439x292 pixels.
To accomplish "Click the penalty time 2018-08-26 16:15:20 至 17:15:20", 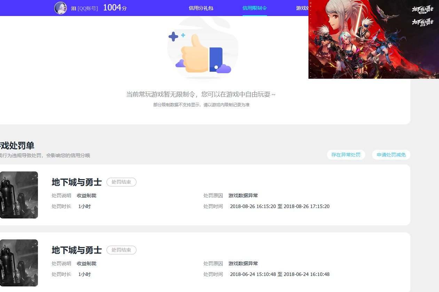I will [280, 206].
